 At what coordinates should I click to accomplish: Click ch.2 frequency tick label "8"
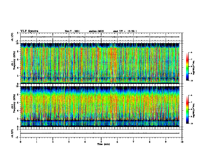point(18,95)
